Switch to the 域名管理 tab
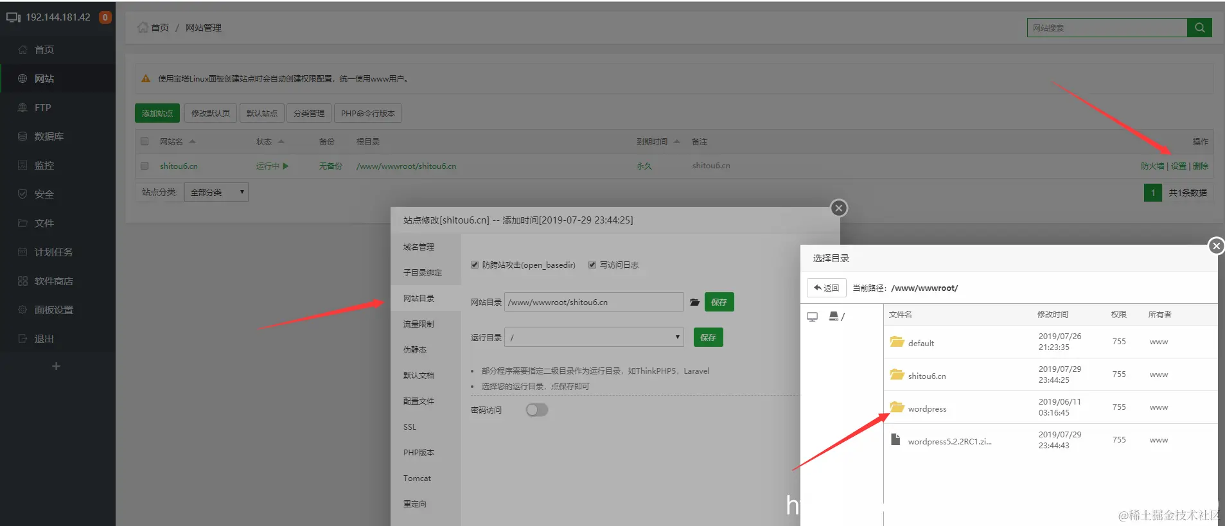This screenshot has width=1225, height=526. (x=426, y=247)
